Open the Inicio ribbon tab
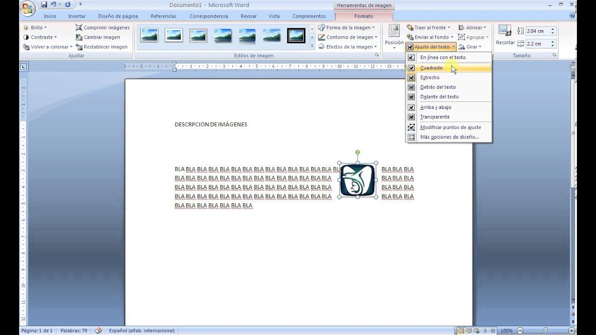This screenshot has width=596, height=335. [x=50, y=16]
